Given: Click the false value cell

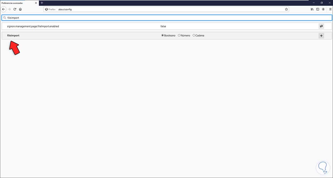Looking at the screenshot, I should click(x=163, y=26).
